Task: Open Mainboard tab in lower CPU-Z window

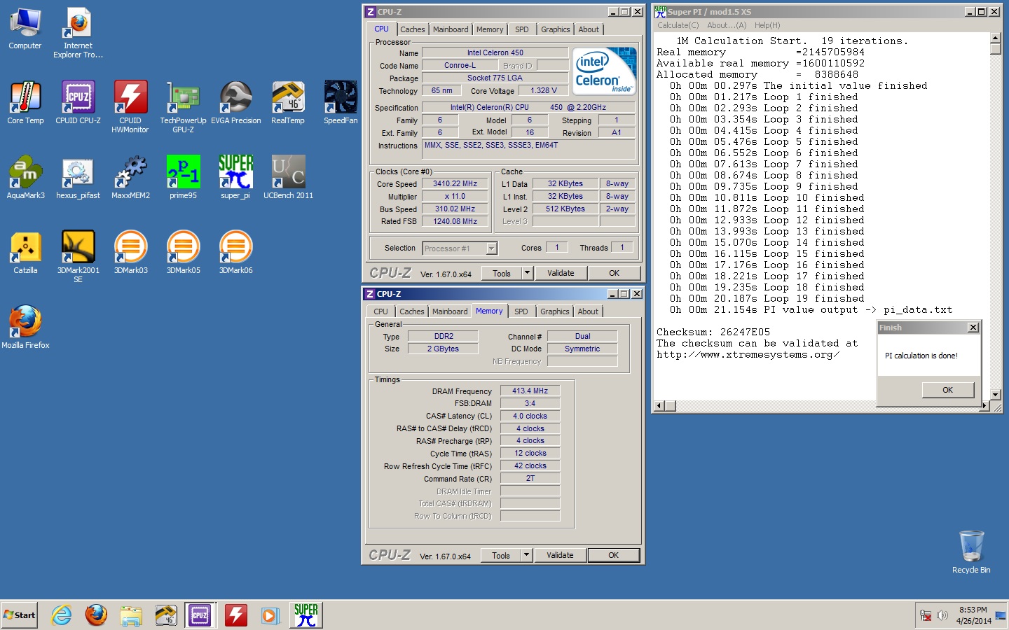Action: [450, 311]
